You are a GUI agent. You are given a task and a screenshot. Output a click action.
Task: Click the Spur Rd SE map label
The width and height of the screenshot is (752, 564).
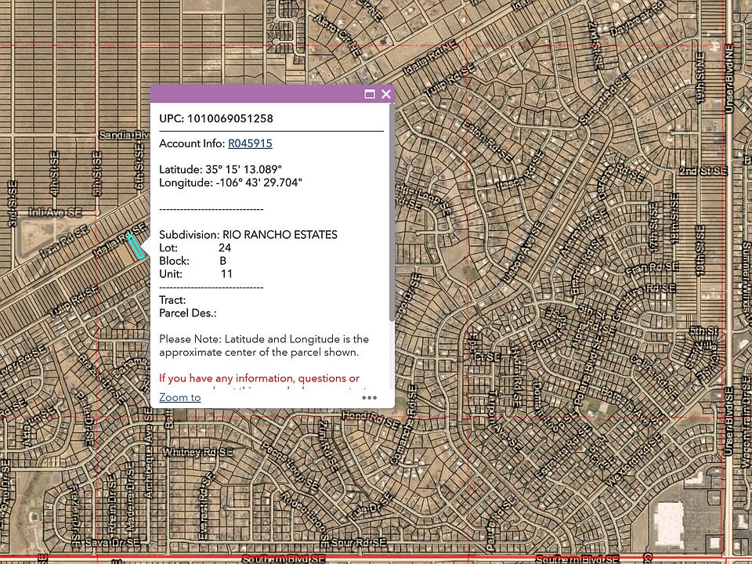click(x=358, y=542)
